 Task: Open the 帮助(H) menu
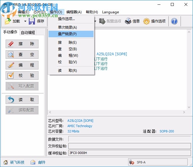pos(92,12)
